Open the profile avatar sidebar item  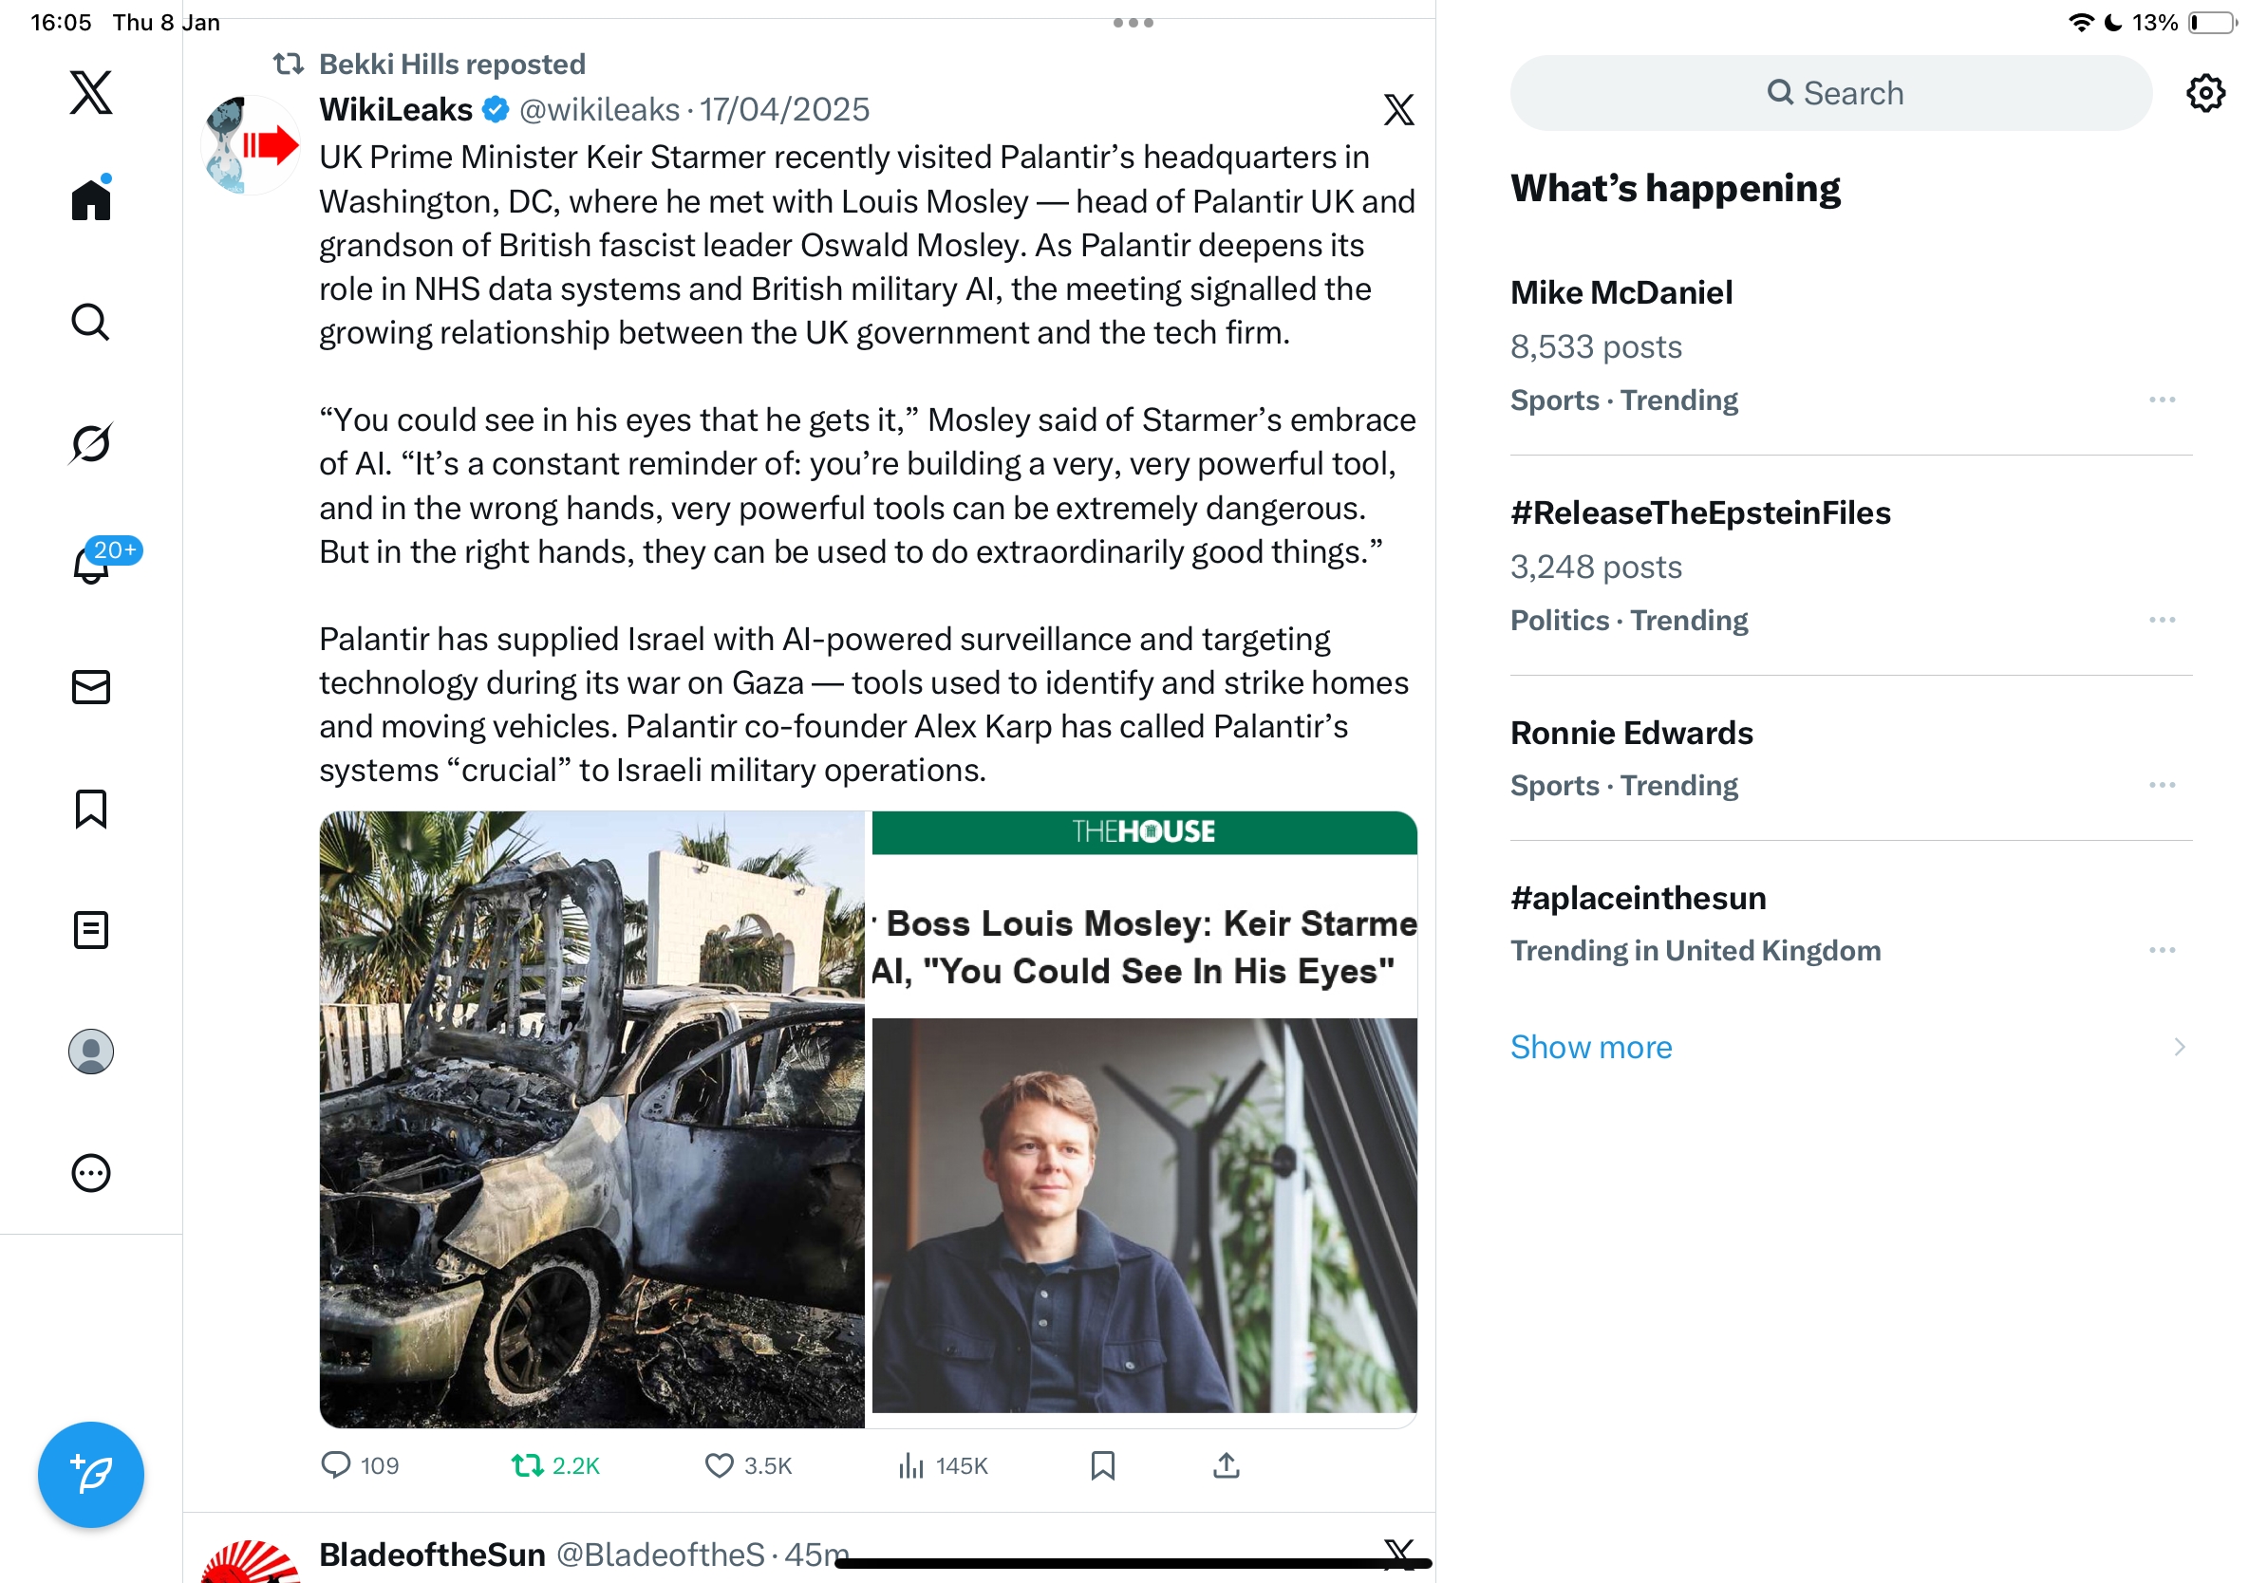point(91,1051)
